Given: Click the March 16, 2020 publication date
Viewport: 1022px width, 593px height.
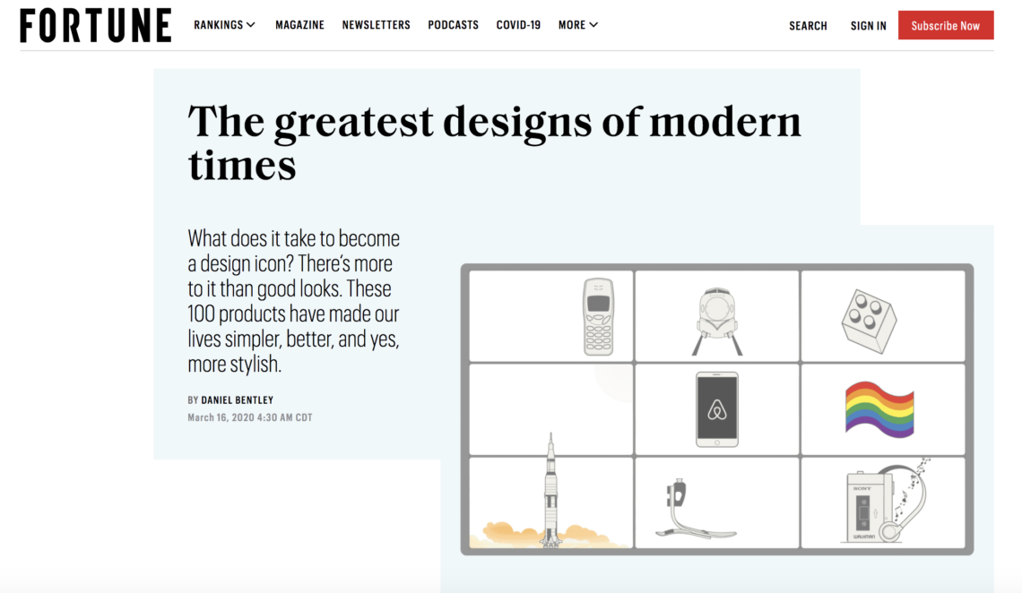Looking at the screenshot, I should [249, 417].
